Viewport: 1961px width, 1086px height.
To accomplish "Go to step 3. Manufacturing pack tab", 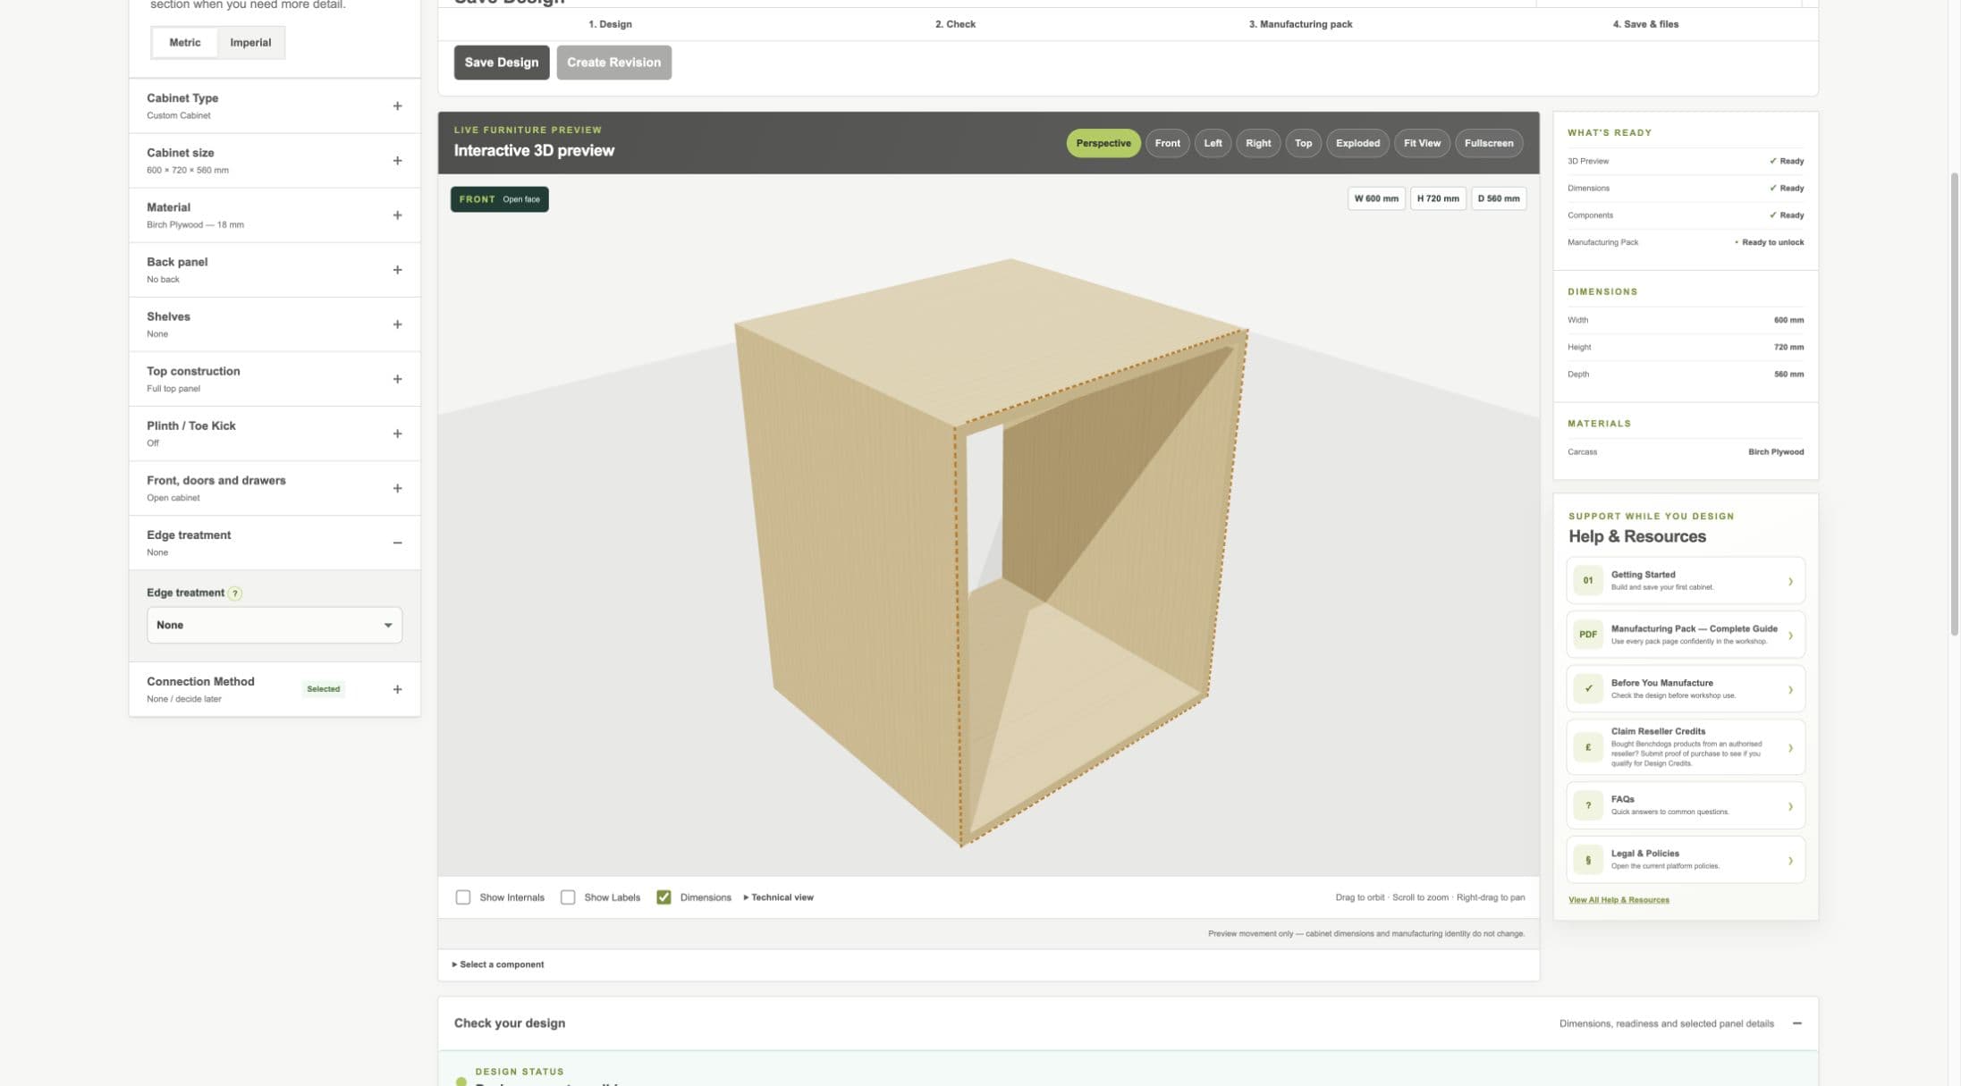I will (x=1300, y=24).
